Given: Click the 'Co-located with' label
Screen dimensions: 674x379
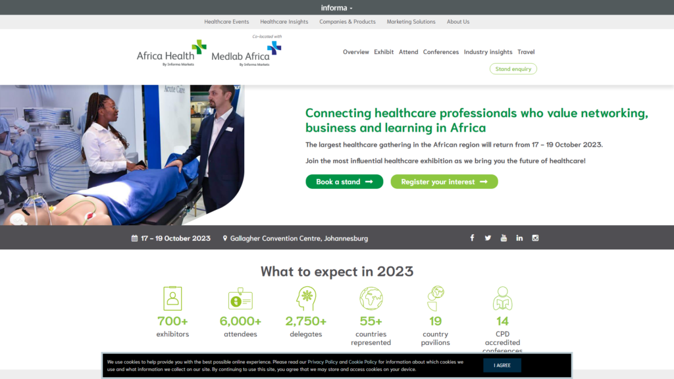Looking at the screenshot, I should click(267, 37).
